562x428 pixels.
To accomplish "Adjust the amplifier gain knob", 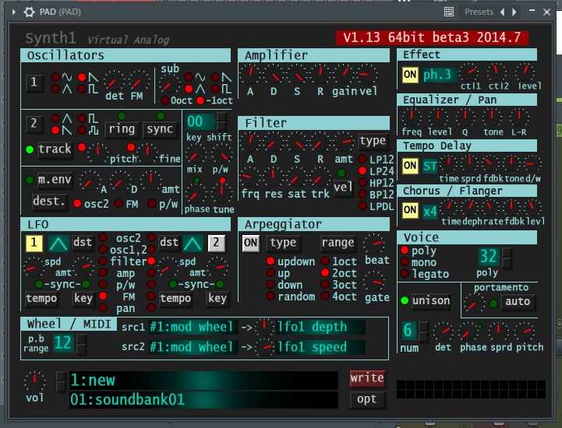I will [344, 74].
